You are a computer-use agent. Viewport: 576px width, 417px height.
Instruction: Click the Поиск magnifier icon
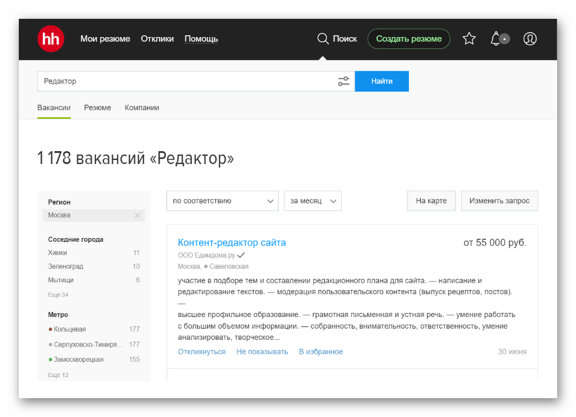tap(323, 38)
